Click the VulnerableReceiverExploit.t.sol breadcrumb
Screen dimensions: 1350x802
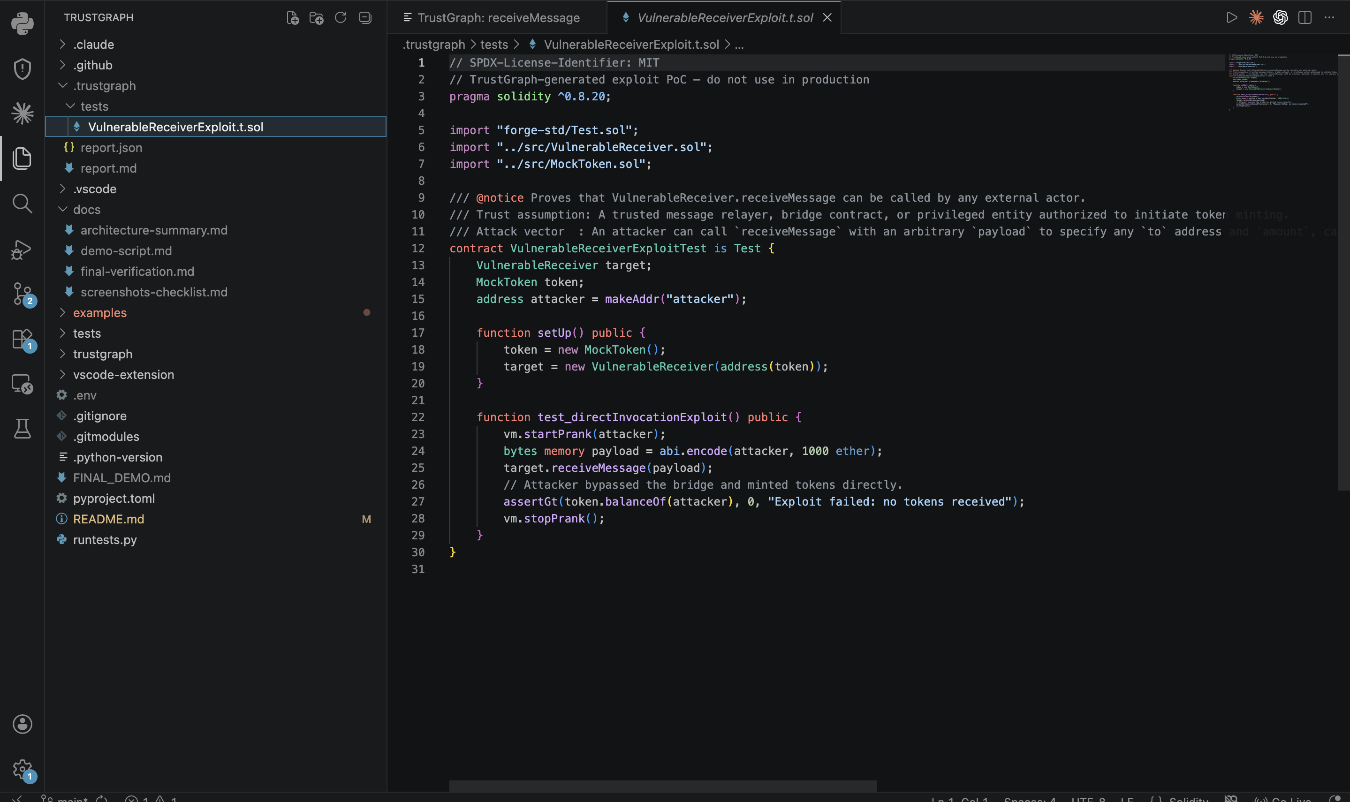[x=631, y=44]
